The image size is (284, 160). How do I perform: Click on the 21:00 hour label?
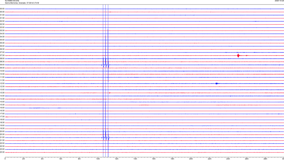2,137
